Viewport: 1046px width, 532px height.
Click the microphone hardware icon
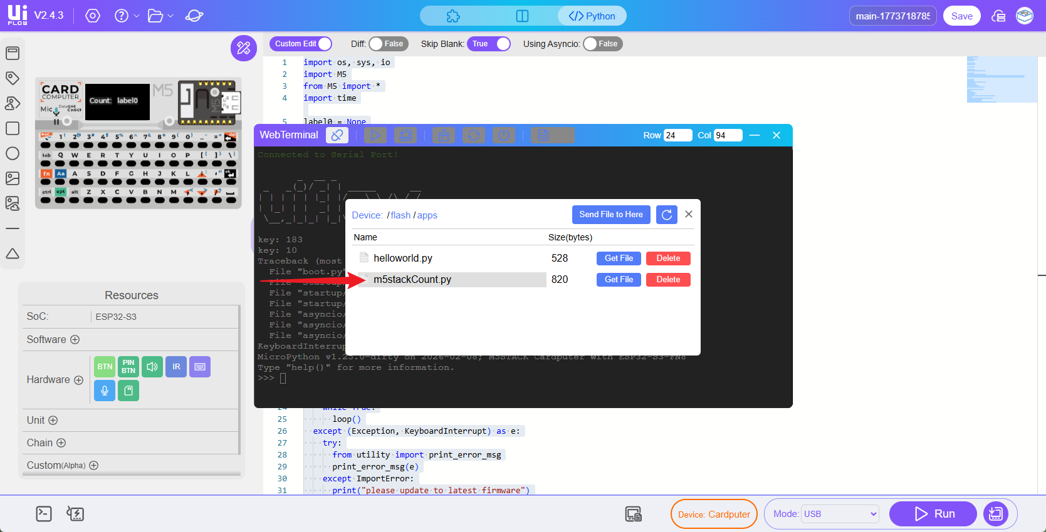coord(105,391)
